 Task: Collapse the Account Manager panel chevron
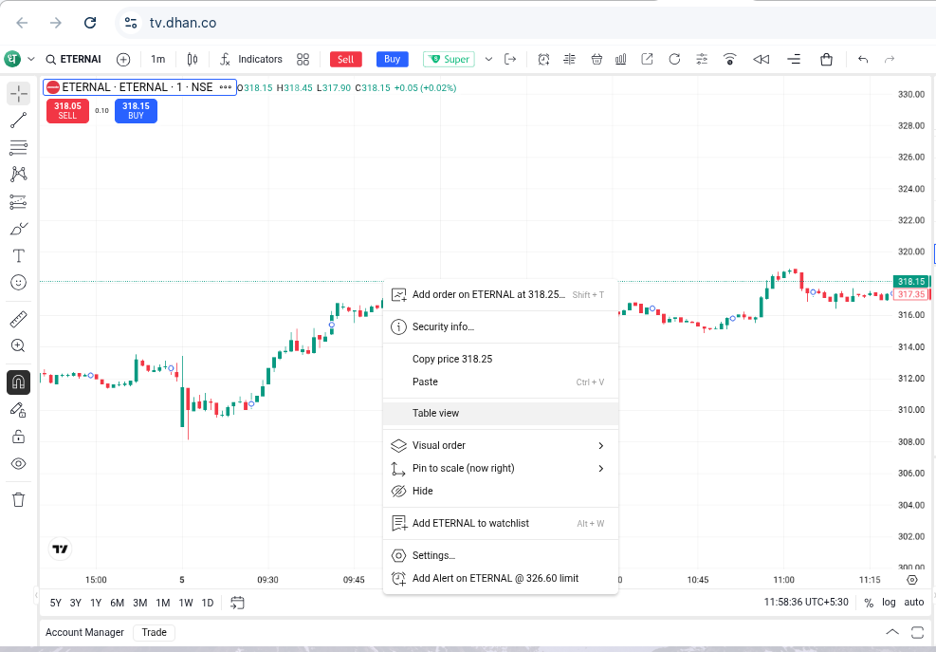coord(892,632)
